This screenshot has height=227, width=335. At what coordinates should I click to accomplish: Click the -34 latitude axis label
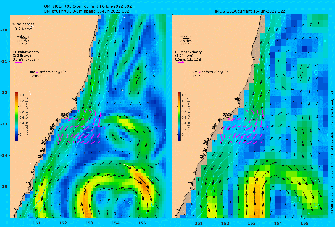tap(4, 155)
